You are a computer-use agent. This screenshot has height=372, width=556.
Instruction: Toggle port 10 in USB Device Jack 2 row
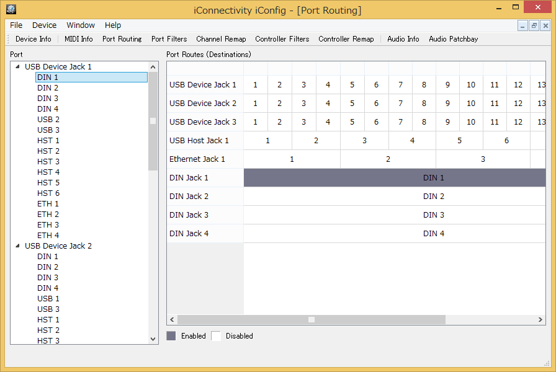(x=471, y=104)
